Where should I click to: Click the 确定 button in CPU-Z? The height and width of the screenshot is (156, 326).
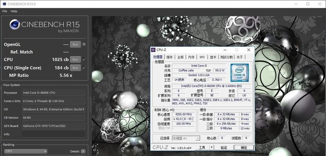point(244,147)
